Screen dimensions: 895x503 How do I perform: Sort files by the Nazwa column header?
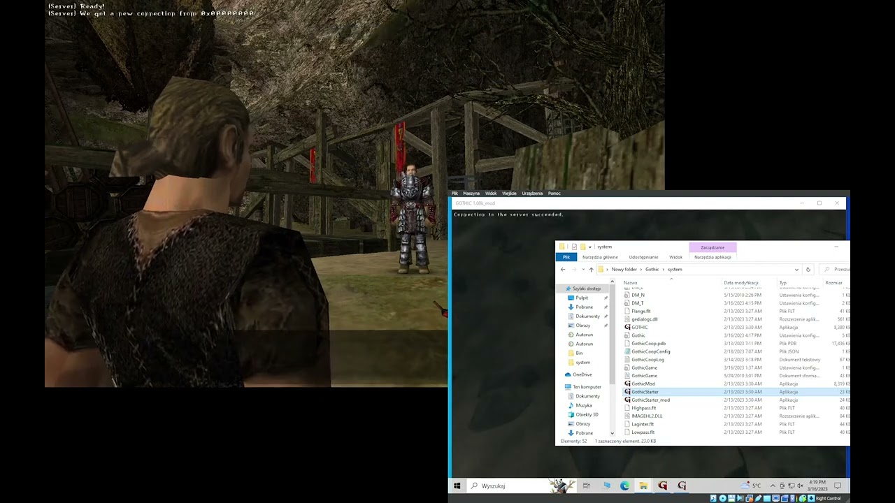click(x=630, y=283)
